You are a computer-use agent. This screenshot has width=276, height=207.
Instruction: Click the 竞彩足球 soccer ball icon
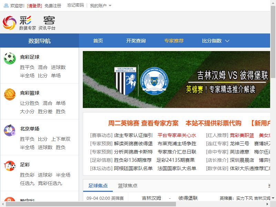(10, 58)
